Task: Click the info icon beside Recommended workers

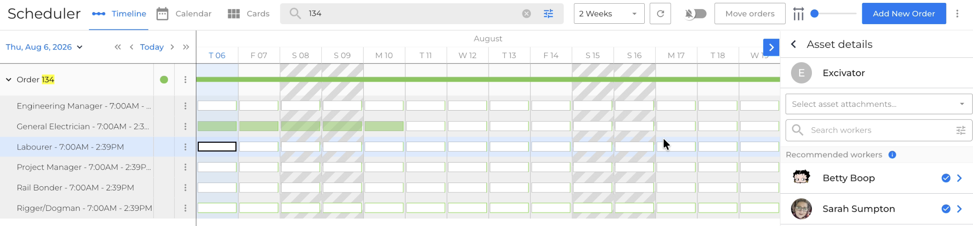Action: coord(892,155)
